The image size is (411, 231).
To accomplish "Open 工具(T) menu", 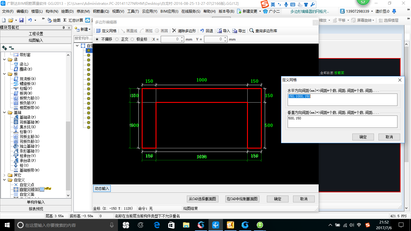I will pyautogui.click(x=133, y=11).
